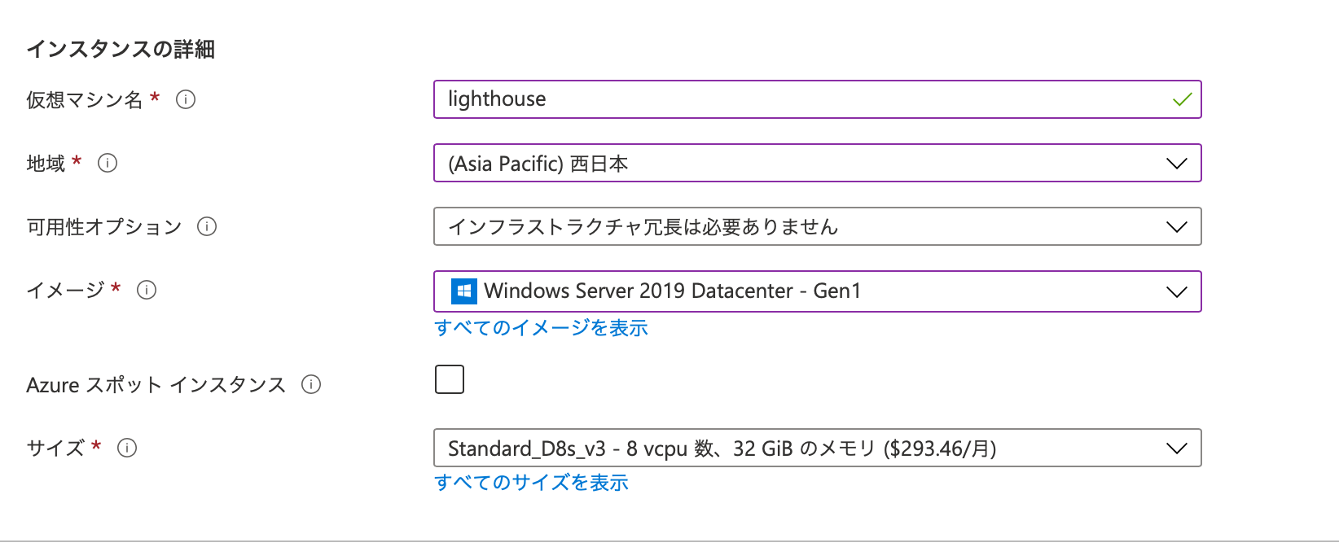Open info icon beside サイズ label
1339x547 pixels.
click(127, 448)
